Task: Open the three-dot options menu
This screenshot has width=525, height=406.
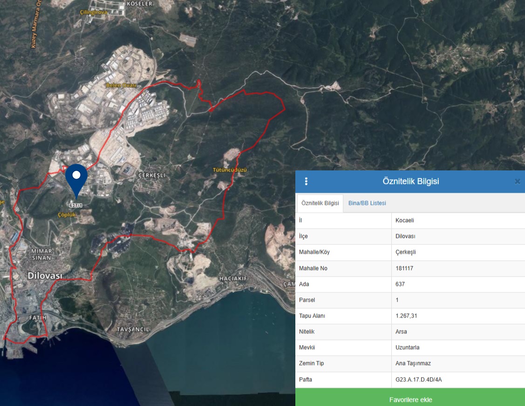Action: pos(306,182)
